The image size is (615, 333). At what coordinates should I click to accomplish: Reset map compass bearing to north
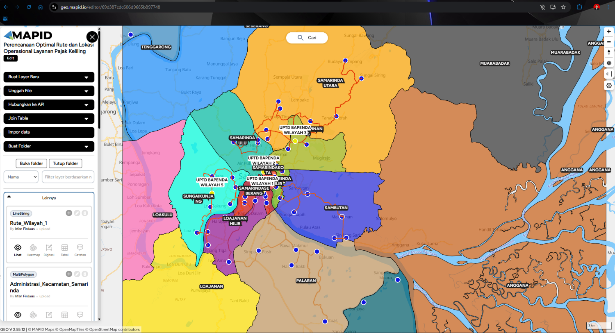click(609, 52)
